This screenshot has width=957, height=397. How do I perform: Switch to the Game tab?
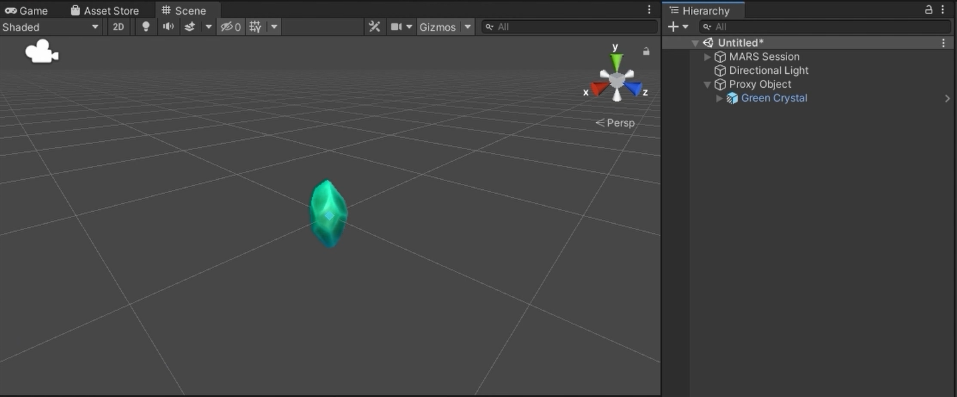coord(27,11)
